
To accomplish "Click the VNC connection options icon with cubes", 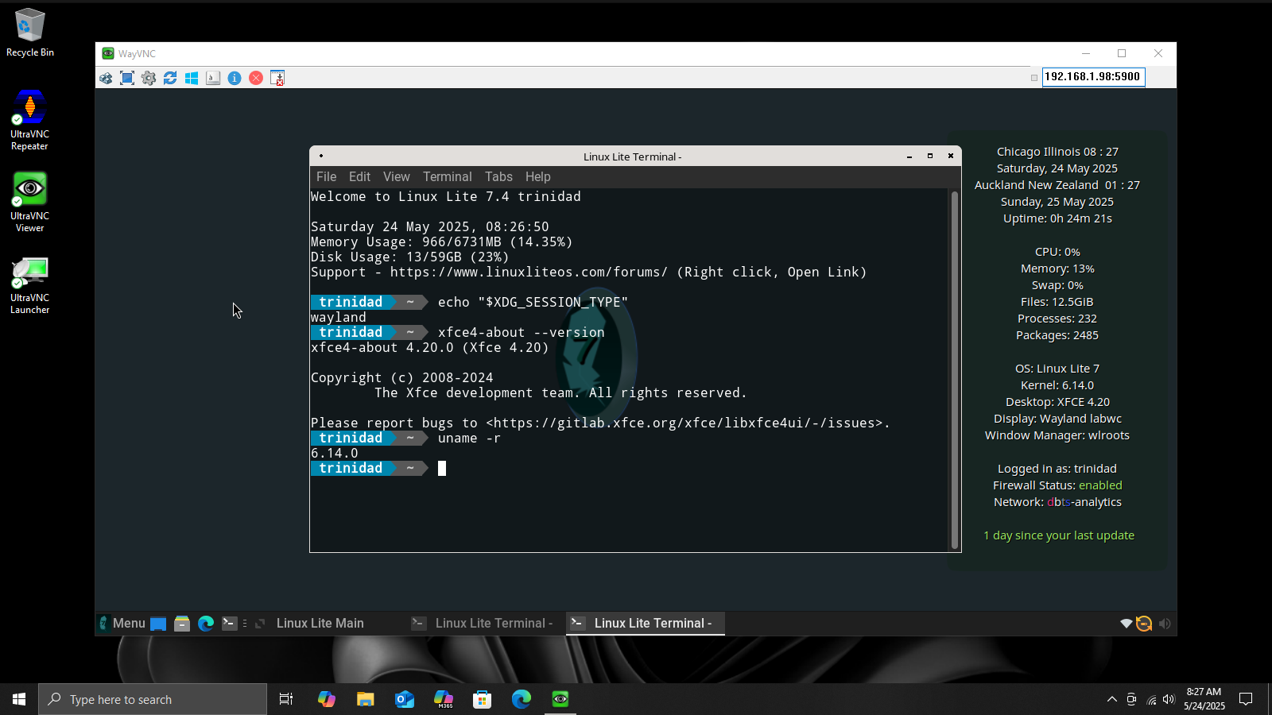I will pyautogui.click(x=106, y=78).
